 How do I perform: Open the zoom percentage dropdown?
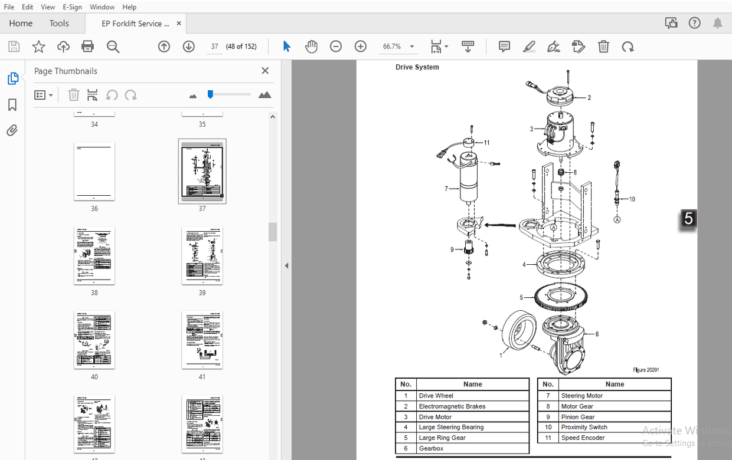pos(411,46)
